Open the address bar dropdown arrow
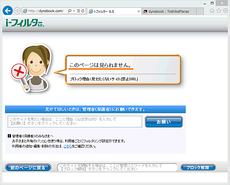230x185 pixels. point(74,11)
